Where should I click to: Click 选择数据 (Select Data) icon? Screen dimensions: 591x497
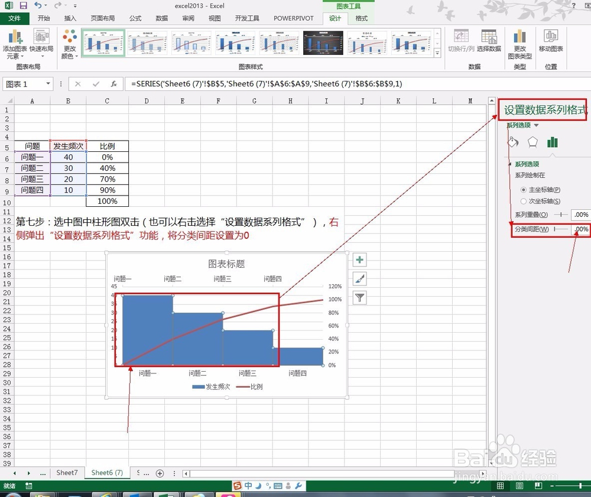click(489, 41)
